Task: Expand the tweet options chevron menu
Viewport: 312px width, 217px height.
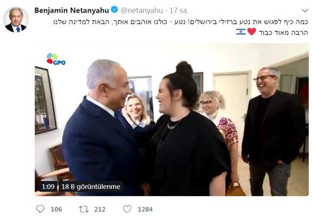Action: click(305, 11)
